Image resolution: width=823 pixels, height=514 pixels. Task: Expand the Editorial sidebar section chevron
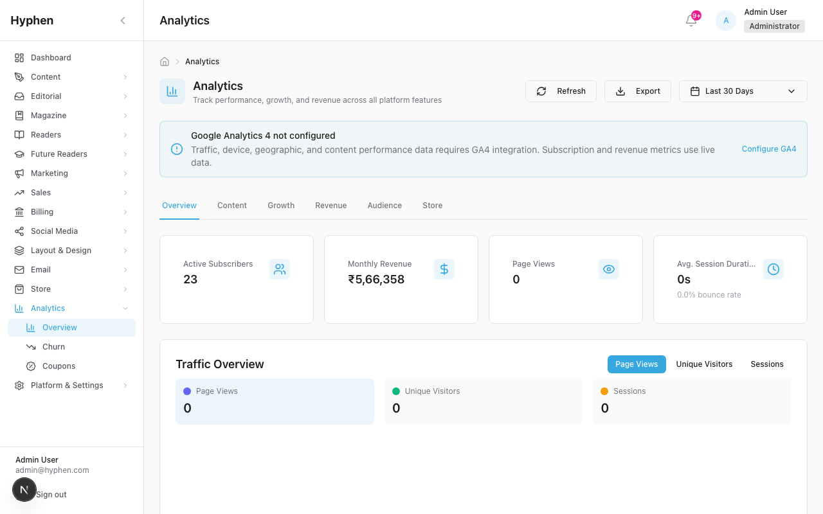pos(125,96)
